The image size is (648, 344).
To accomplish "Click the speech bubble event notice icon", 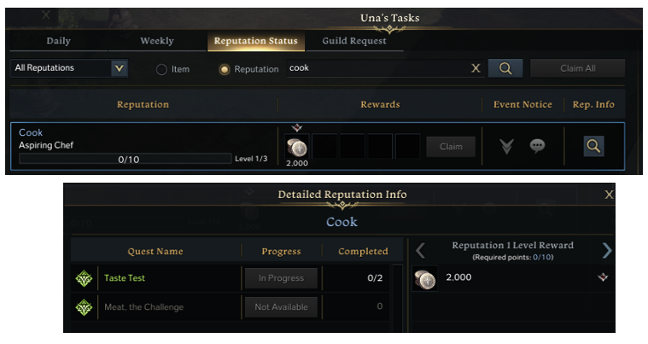I will click(x=537, y=146).
